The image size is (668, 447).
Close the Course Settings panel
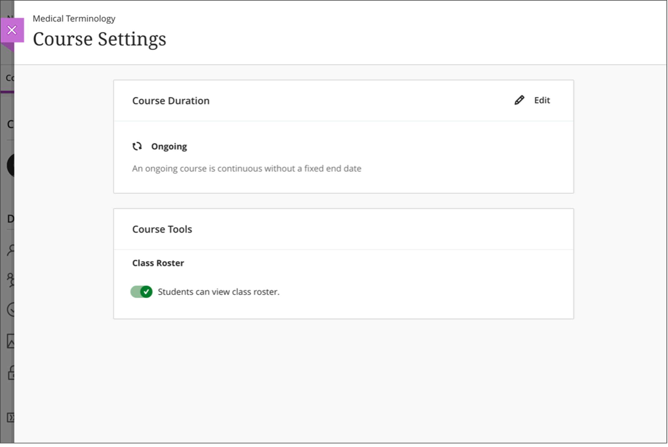(x=12, y=30)
